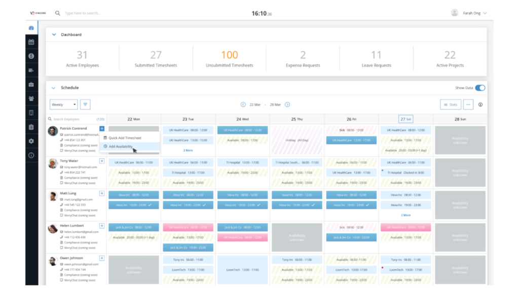
Task: Open the briefcase icon in the sidebar
Action: (31, 84)
